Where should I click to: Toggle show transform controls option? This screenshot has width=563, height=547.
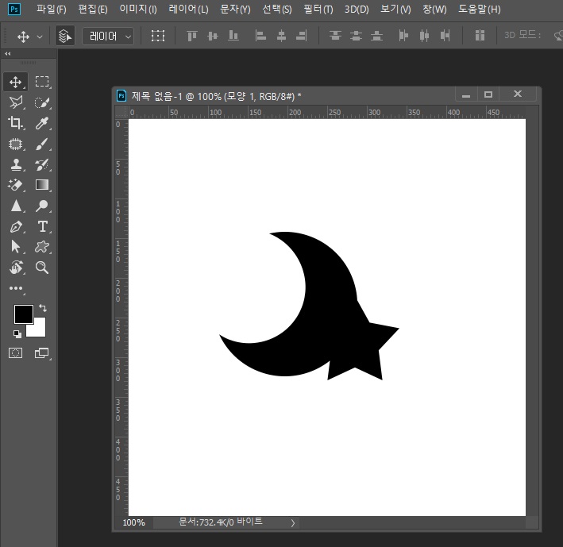coord(158,36)
